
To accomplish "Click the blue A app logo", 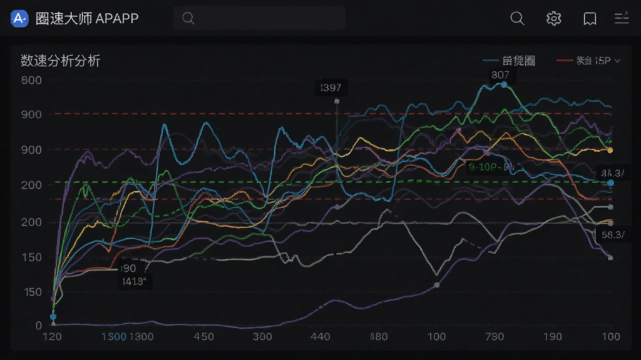I will click(19, 18).
